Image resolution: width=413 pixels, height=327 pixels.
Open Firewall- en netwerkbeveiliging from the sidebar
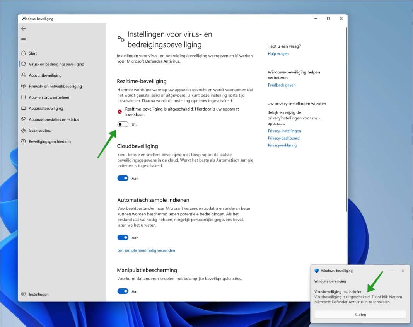click(x=24, y=86)
